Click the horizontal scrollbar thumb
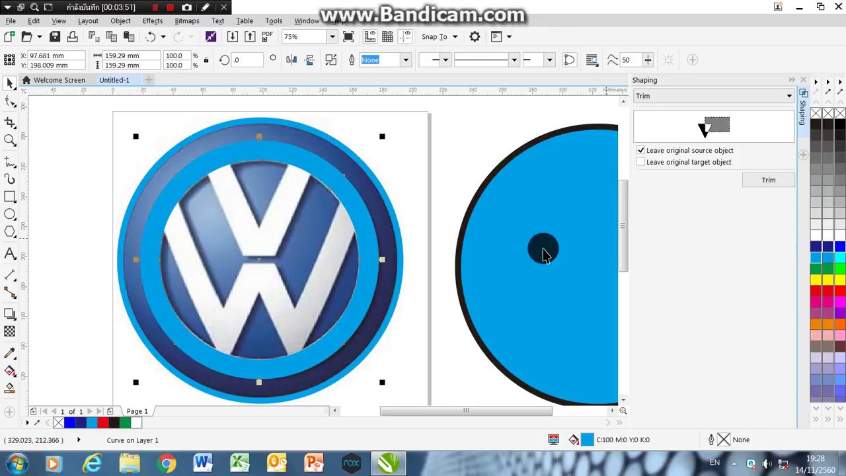Image resolution: width=846 pixels, height=476 pixels. tap(466, 411)
